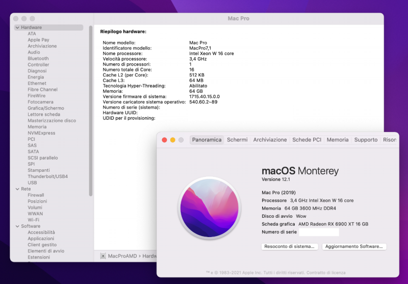Open the Schermi tab
The image size is (408, 284).
tap(237, 140)
